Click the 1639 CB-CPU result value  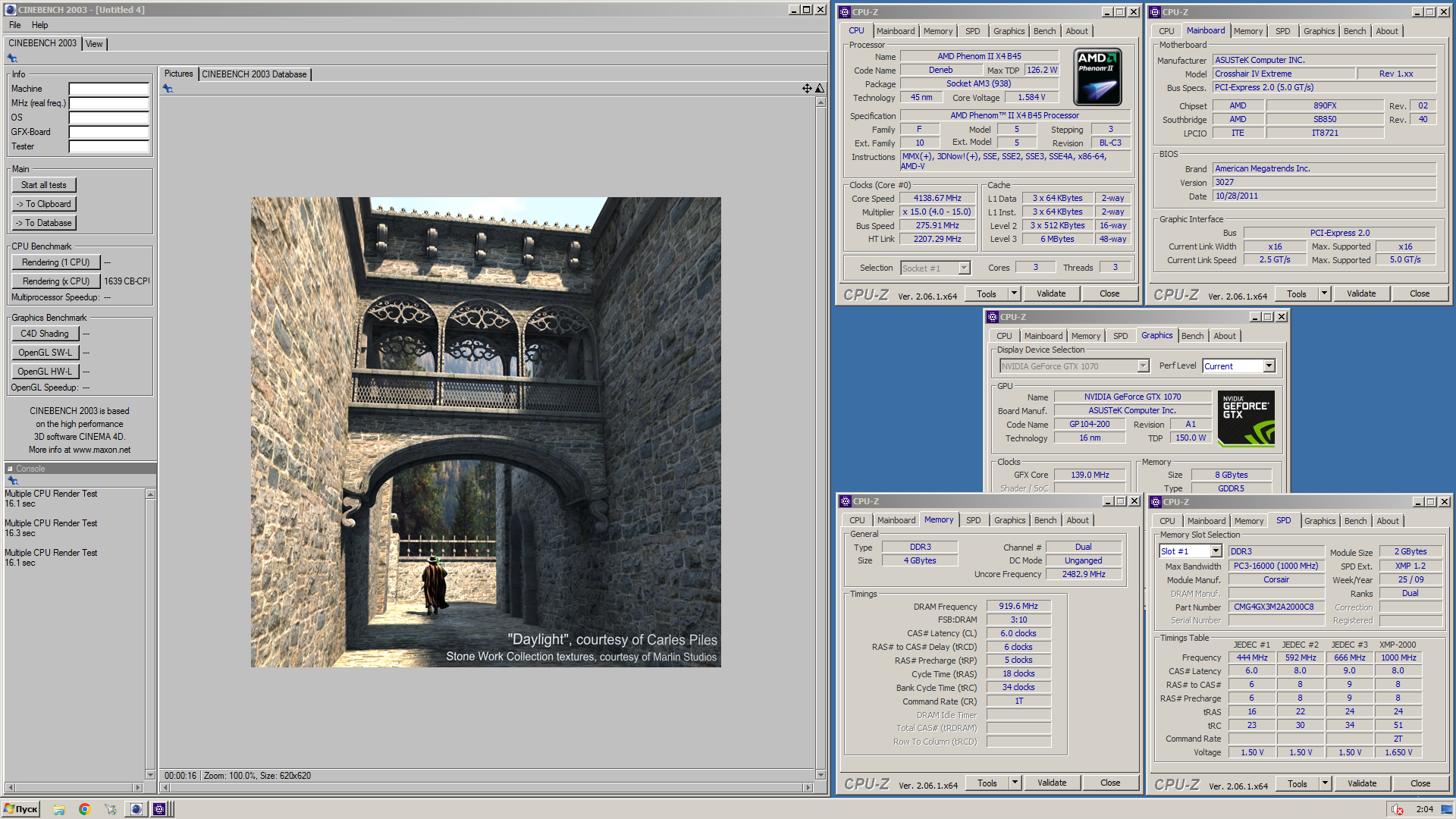click(x=127, y=281)
